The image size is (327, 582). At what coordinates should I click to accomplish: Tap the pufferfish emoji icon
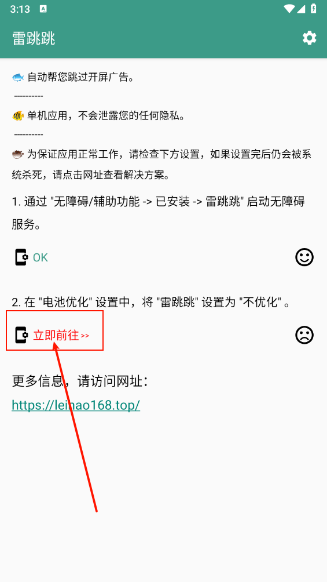[x=18, y=154]
